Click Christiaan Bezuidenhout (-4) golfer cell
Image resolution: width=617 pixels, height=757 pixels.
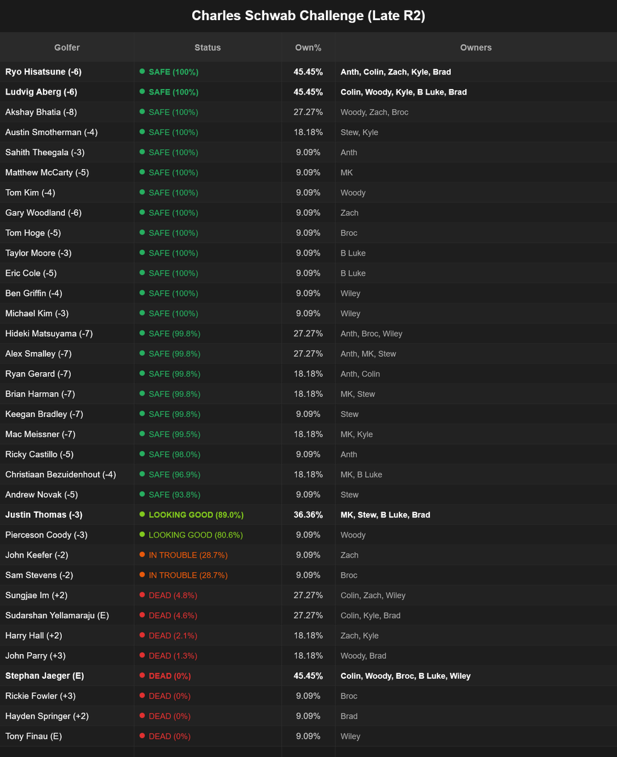67,474
